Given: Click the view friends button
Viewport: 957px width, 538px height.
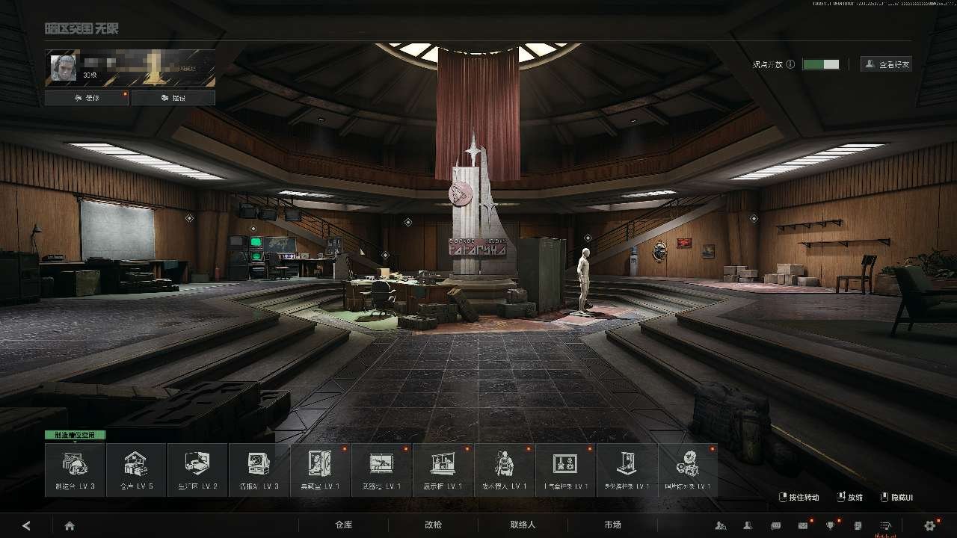Looking at the screenshot, I should tap(886, 64).
